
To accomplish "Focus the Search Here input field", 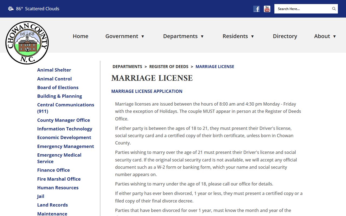I will (303, 9).
